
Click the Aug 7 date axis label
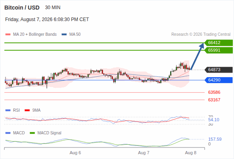point(144,153)
